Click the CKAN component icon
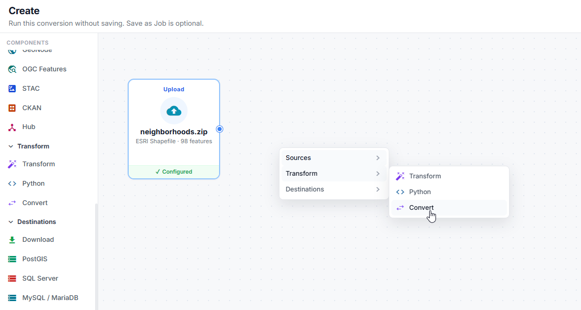 coord(12,108)
